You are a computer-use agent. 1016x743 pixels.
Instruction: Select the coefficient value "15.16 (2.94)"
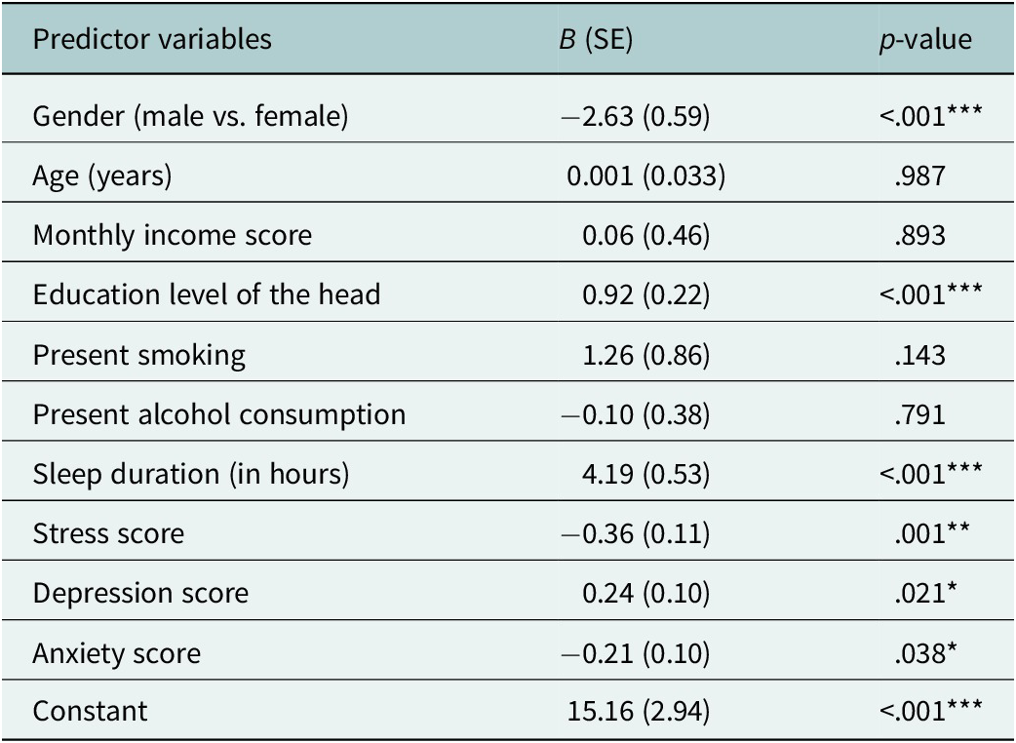[639, 711]
